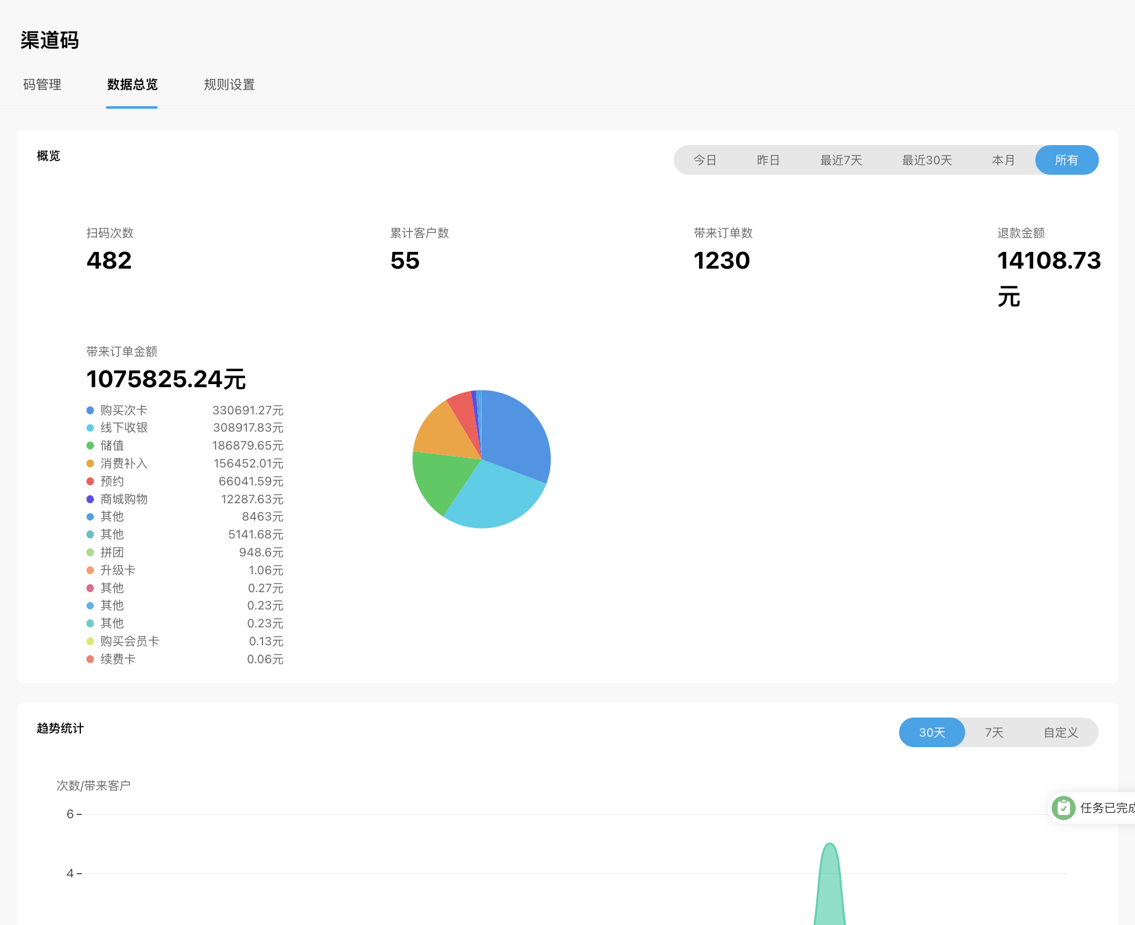Click the 0.27元 amount
Image resolution: width=1135 pixels, height=925 pixels.
(266, 588)
